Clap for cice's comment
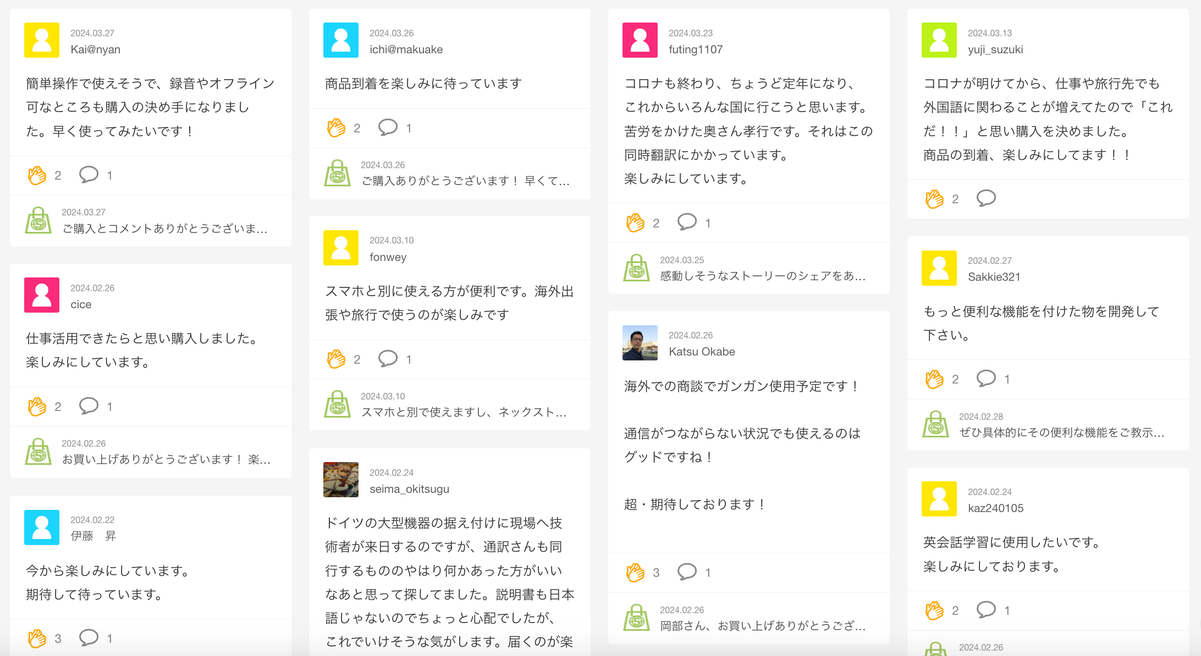Screen dimensions: 1201x656 click(37, 407)
